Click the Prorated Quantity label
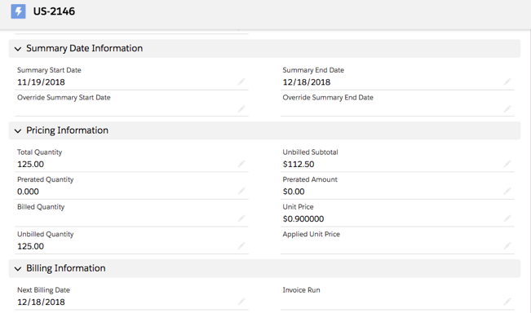Viewport: 531px width, 313px height. coord(46,179)
